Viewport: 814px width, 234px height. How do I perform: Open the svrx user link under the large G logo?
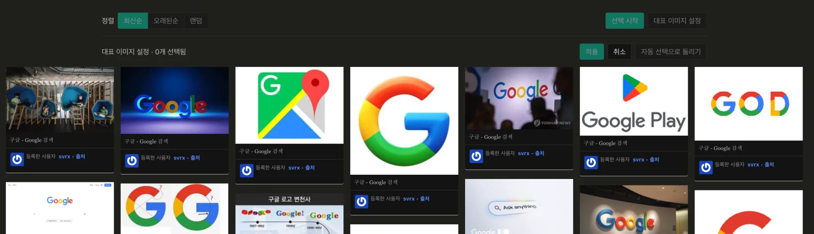pos(409,199)
